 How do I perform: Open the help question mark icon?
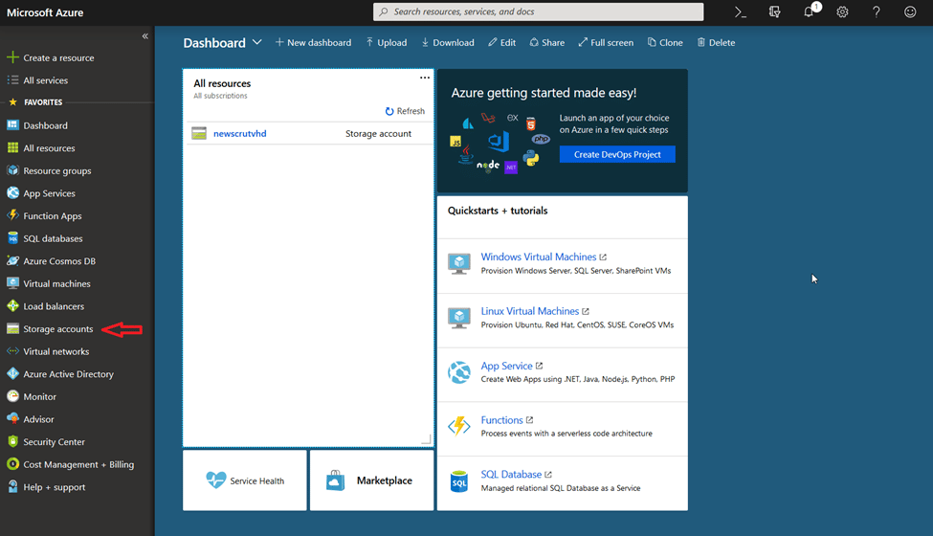point(876,11)
